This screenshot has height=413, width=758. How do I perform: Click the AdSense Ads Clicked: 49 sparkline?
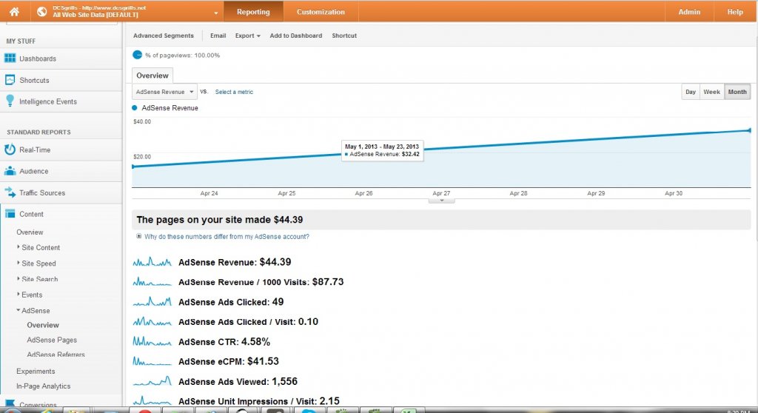pyautogui.click(x=152, y=302)
